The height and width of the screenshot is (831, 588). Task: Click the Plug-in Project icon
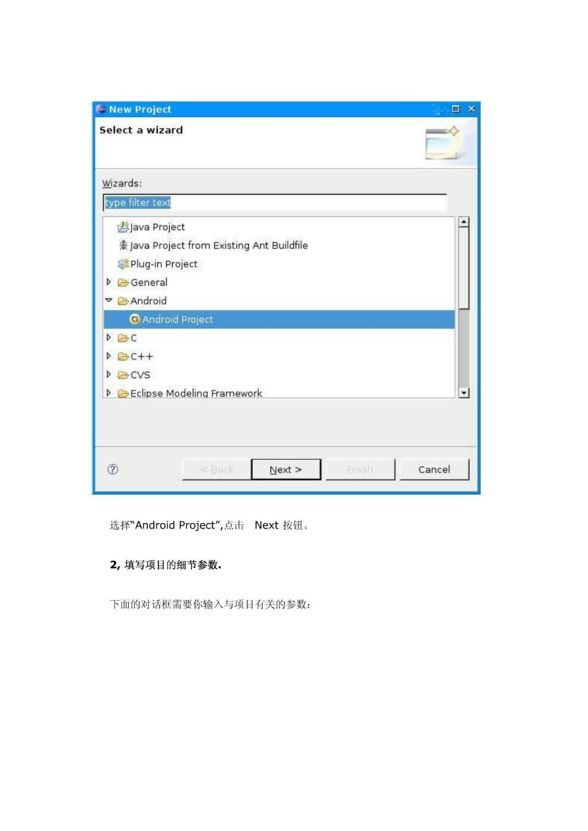[123, 263]
